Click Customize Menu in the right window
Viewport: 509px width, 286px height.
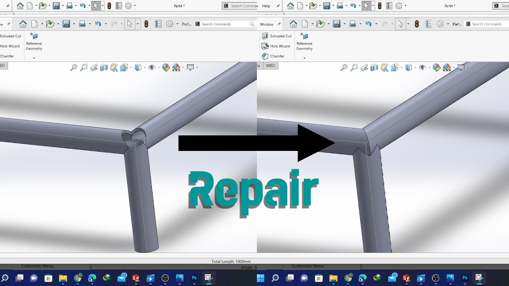click(x=307, y=266)
